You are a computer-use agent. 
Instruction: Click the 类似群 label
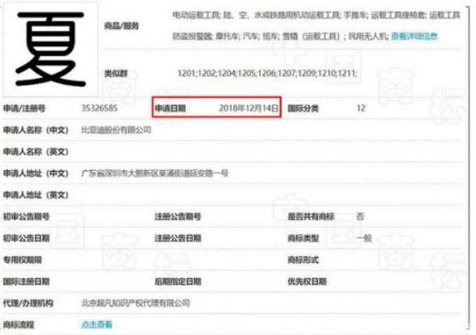[116, 74]
